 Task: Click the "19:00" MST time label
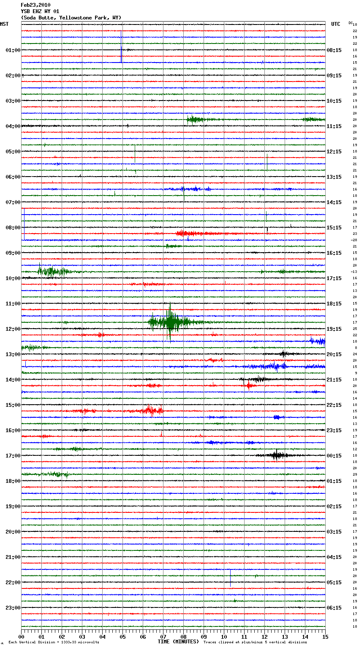pyautogui.click(x=13, y=506)
